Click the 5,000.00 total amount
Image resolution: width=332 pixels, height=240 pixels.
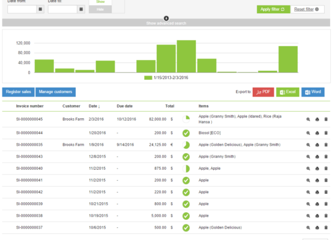pyautogui.click(x=159, y=216)
